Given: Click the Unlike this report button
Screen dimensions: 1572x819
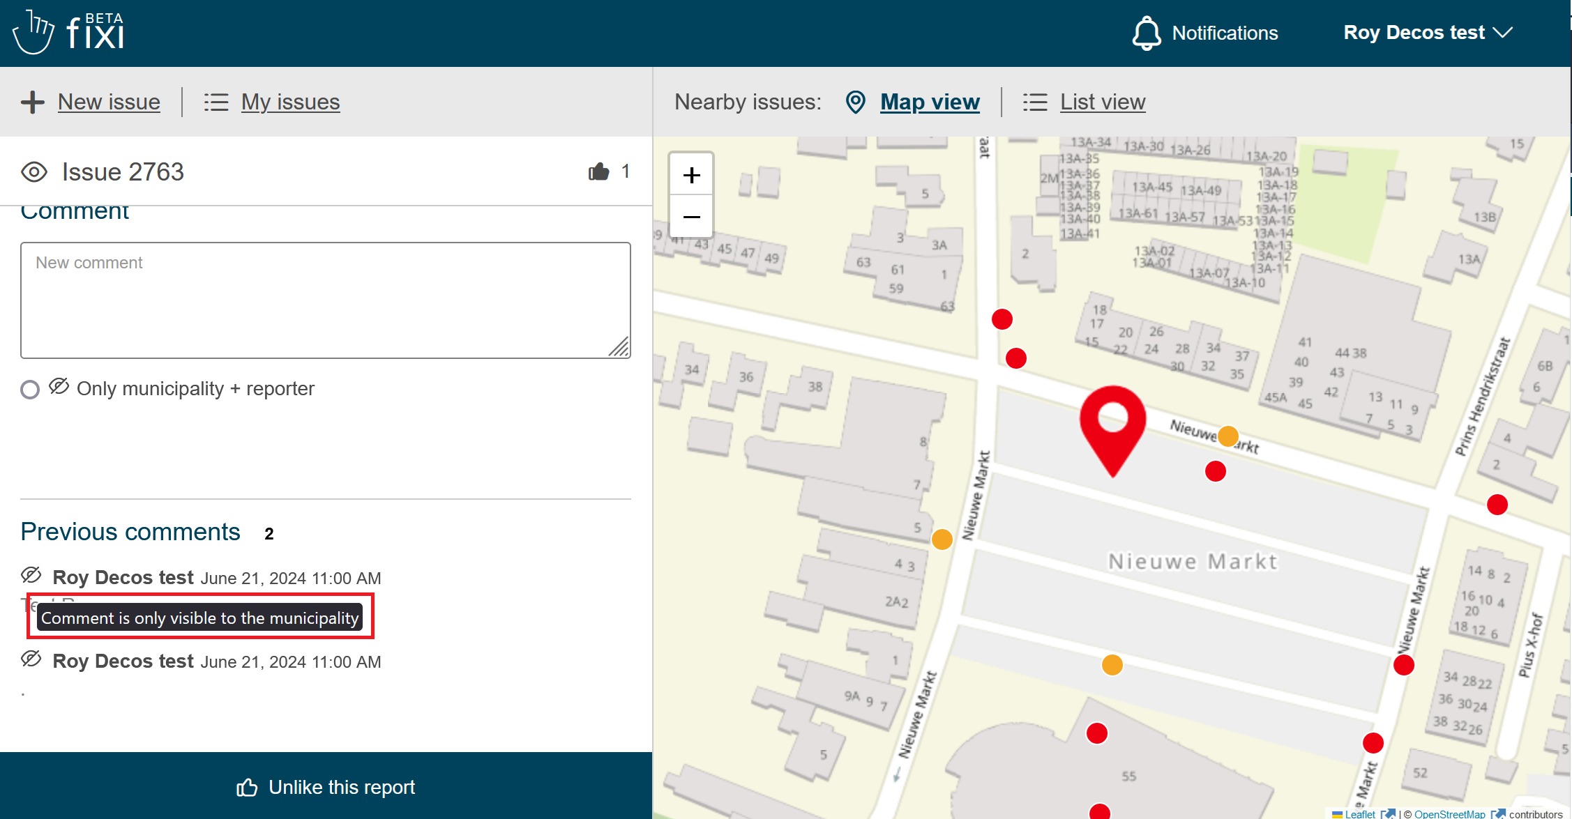Looking at the screenshot, I should point(326,788).
